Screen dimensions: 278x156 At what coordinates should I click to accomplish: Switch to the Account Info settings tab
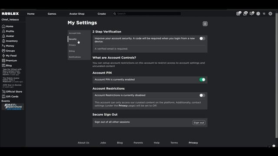pyautogui.click(x=79, y=33)
